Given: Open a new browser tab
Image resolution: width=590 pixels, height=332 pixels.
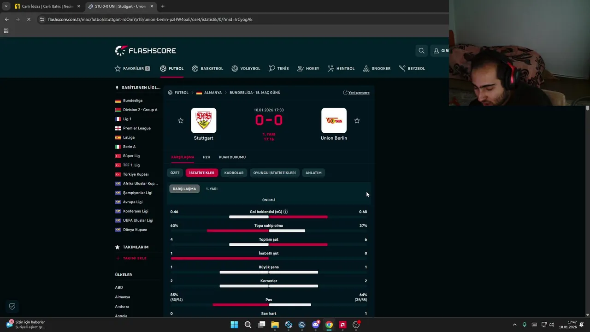Looking at the screenshot, I should click(163, 6).
